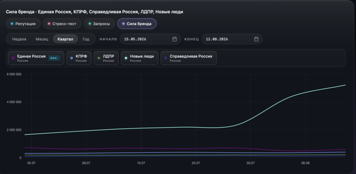This screenshot has height=174, width=356.
Task: Toggle the Справедливая Россия series chip
Action: (x=189, y=58)
